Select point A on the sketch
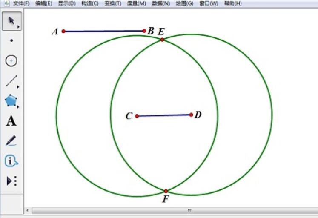Screen dimensions: 318x218 (x=63, y=31)
